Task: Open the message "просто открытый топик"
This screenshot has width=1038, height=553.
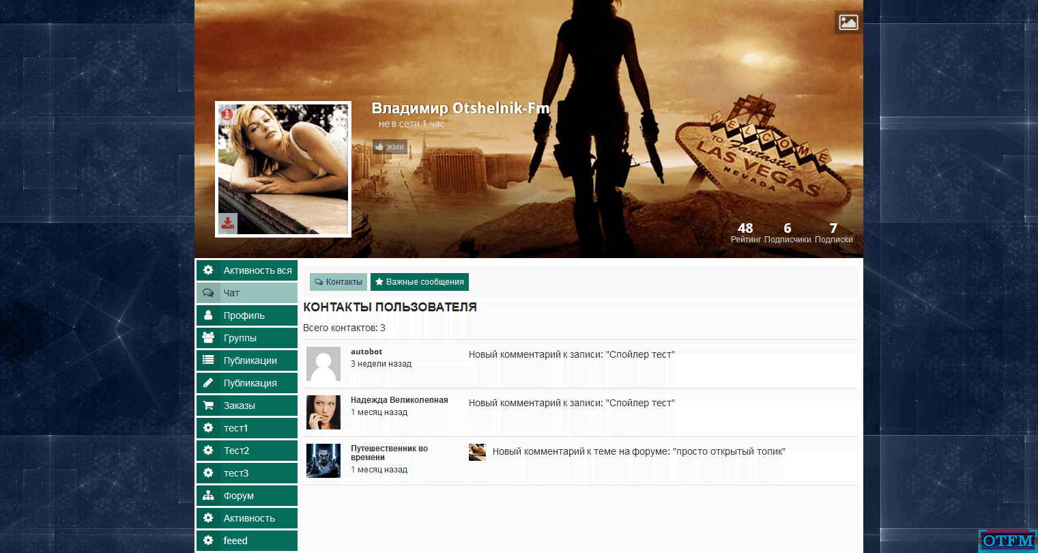Action: click(639, 451)
